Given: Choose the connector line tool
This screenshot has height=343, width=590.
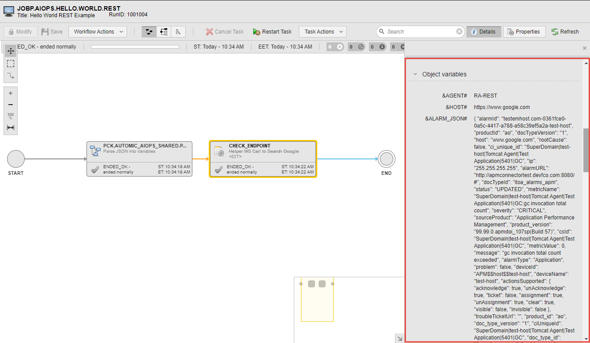Looking at the screenshot, I should point(11,76).
